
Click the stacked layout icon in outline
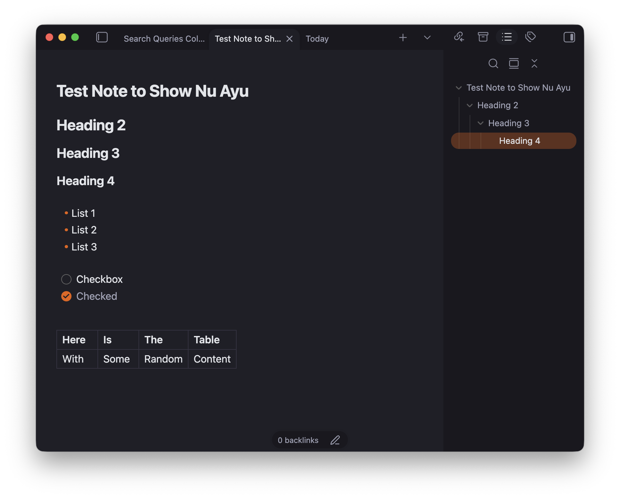point(514,64)
